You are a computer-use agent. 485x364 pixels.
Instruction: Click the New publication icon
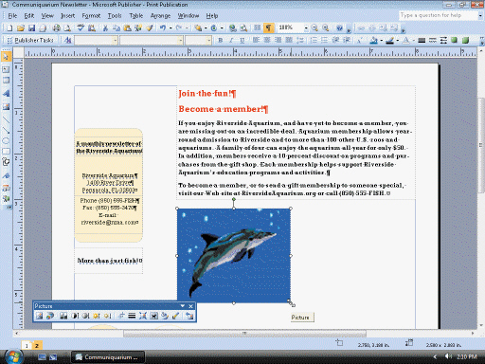(9, 28)
